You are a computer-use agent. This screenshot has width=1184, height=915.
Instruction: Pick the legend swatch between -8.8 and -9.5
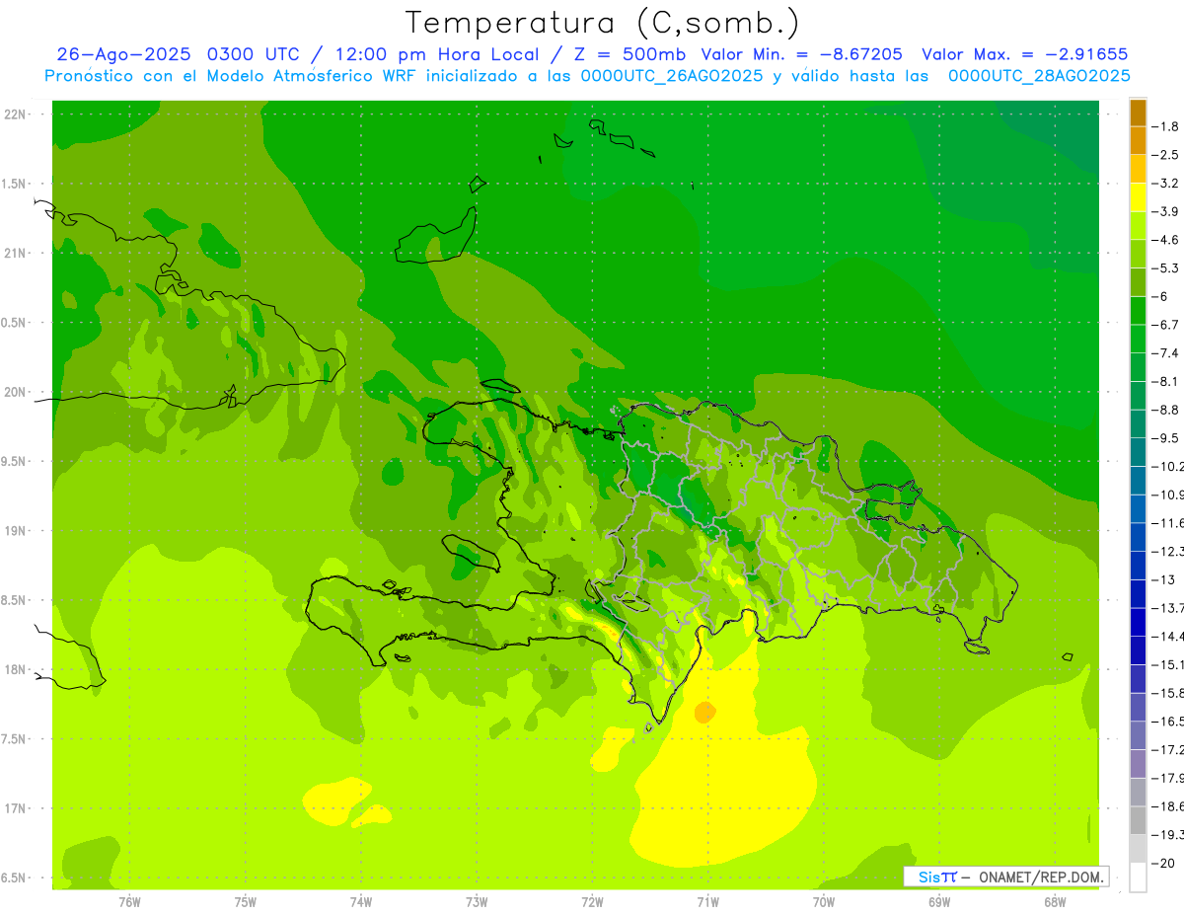(x=1138, y=424)
